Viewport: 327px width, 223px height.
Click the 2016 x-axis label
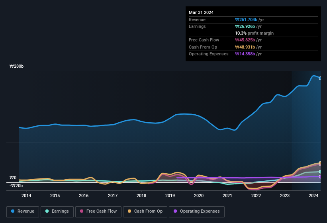[84, 196]
